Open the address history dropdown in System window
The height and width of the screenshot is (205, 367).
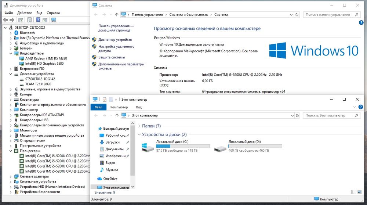291,15
